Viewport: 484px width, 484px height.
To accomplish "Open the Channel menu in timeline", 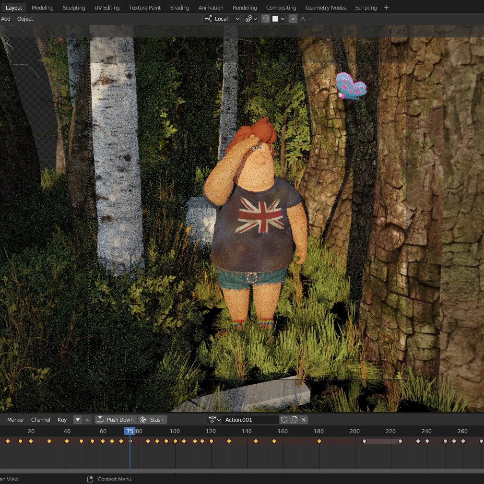I will pyautogui.click(x=40, y=420).
